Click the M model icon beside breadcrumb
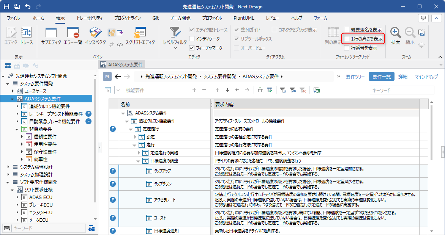 tap(107, 77)
